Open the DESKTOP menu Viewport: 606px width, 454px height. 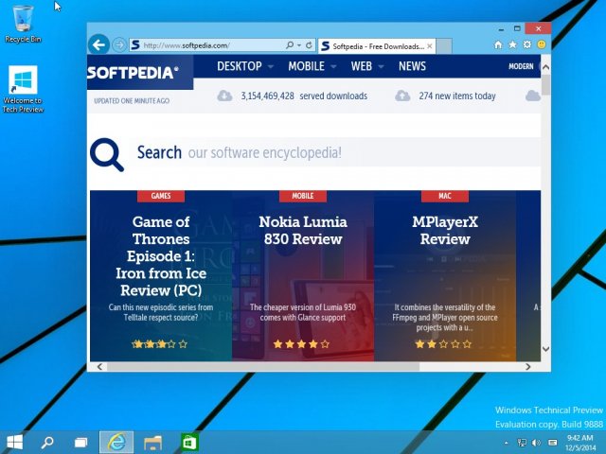point(240,66)
